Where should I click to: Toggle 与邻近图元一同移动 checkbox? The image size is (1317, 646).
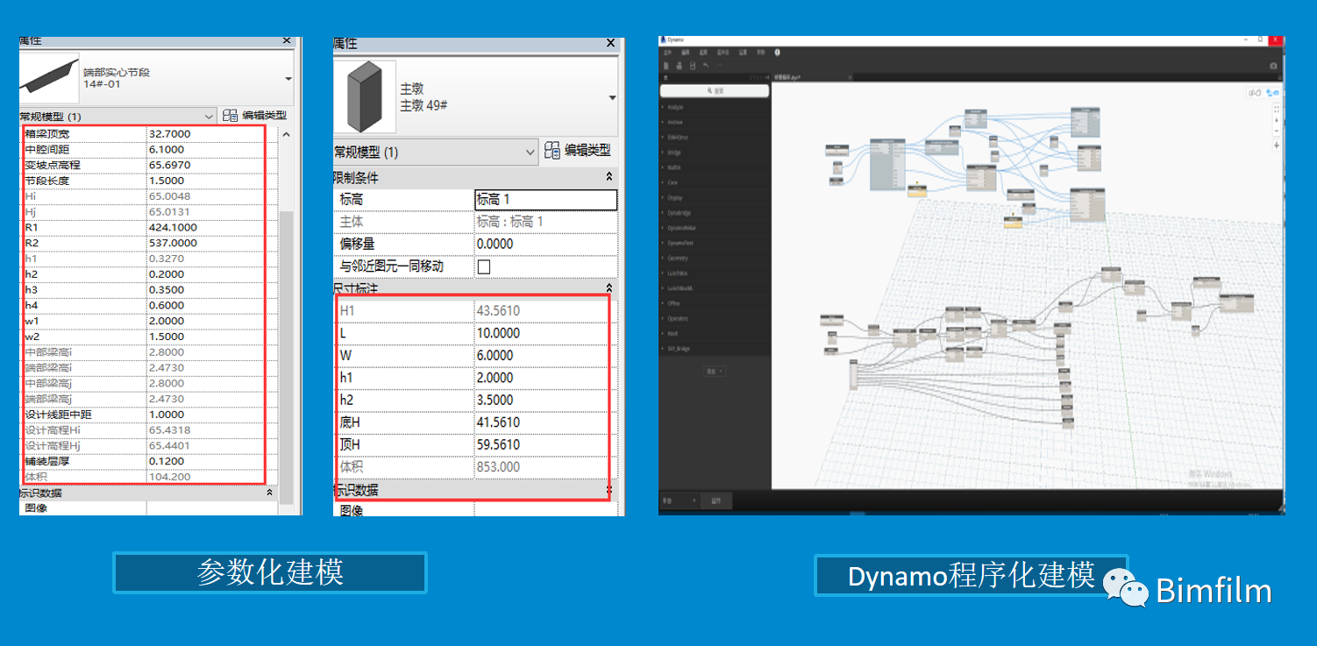pyautogui.click(x=483, y=266)
